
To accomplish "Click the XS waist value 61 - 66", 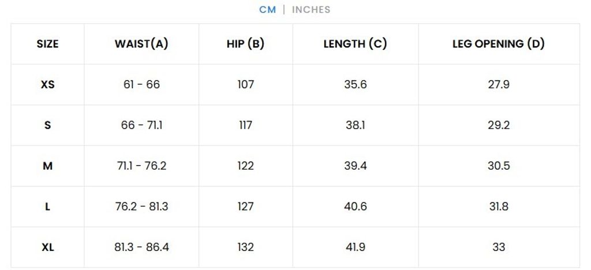I will click(x=141, y=84).
